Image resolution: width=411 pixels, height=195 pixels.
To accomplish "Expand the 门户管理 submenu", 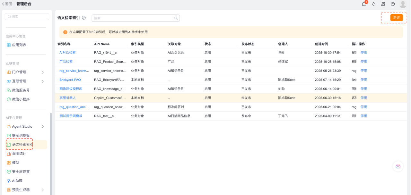I will pos(43,72).
